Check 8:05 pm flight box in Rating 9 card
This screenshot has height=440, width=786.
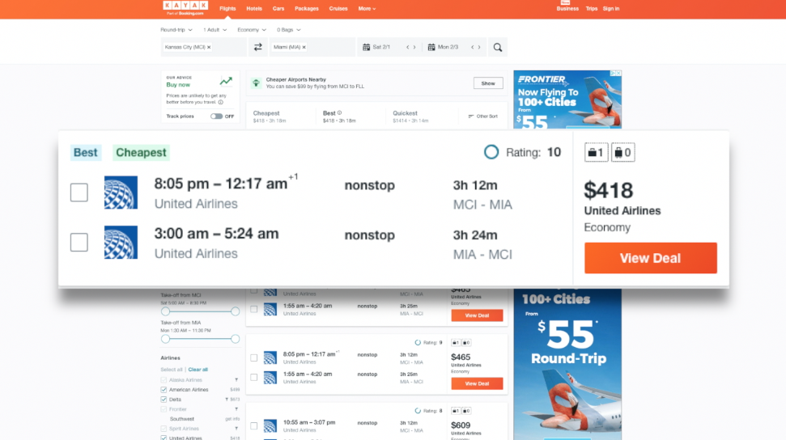253,357
